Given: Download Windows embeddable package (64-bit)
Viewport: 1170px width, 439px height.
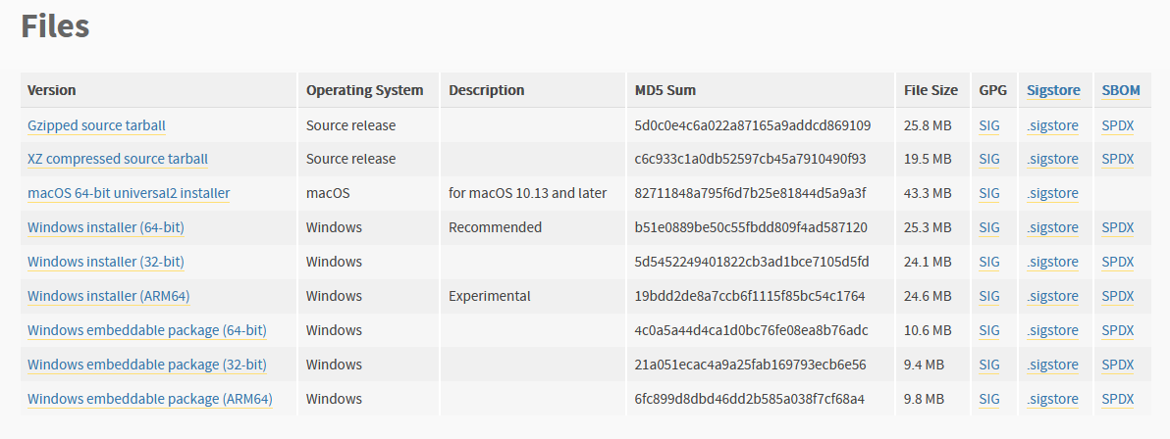Looking at the screenshot, I should pos(147,330).
